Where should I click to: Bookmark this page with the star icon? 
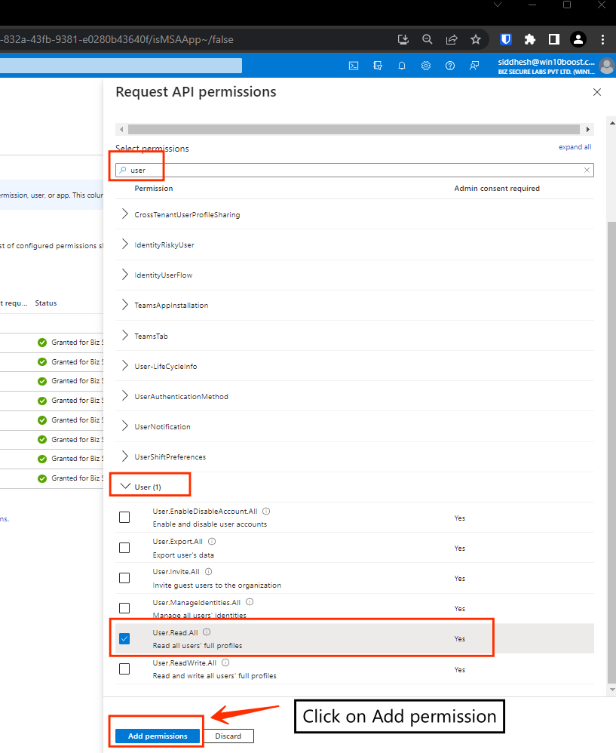[476, 39]
